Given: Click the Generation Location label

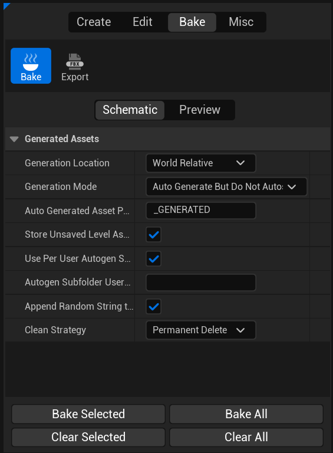Looking at the screenshot, I should tap(67, 163).
